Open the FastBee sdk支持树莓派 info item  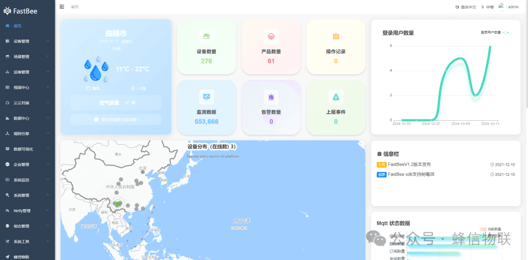click(411, 174)
